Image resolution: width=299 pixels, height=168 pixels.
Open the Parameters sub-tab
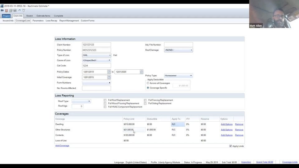point(38,21)
